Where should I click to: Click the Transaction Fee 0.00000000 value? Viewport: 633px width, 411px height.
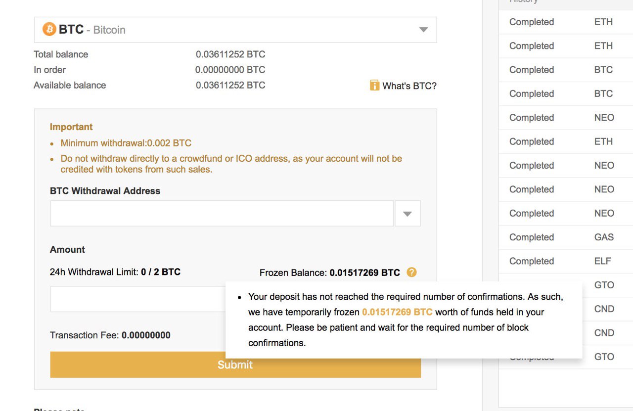[x=146, y=335]
